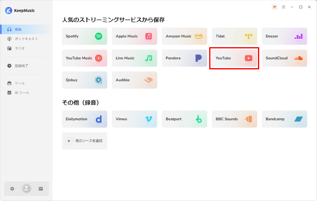Screen dimensions: 317x201
Task: Open Amazon Music service card
Action: point(184,36)
